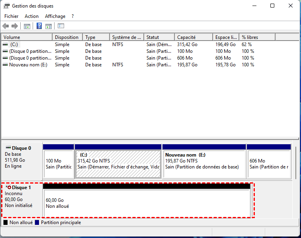Click the Disque 1 not-initialized warning icon
Screen dimensions: 301x238
pos(8,187)
